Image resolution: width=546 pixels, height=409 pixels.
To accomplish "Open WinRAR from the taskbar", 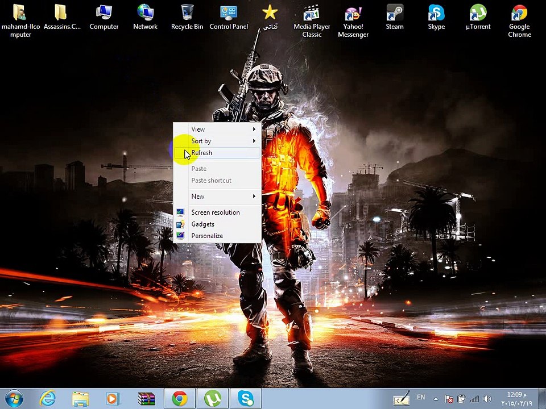I will click(x=146, y=399).
